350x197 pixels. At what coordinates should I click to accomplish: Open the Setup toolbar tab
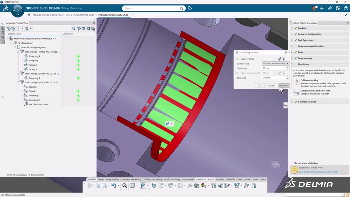tap(101, 179)
